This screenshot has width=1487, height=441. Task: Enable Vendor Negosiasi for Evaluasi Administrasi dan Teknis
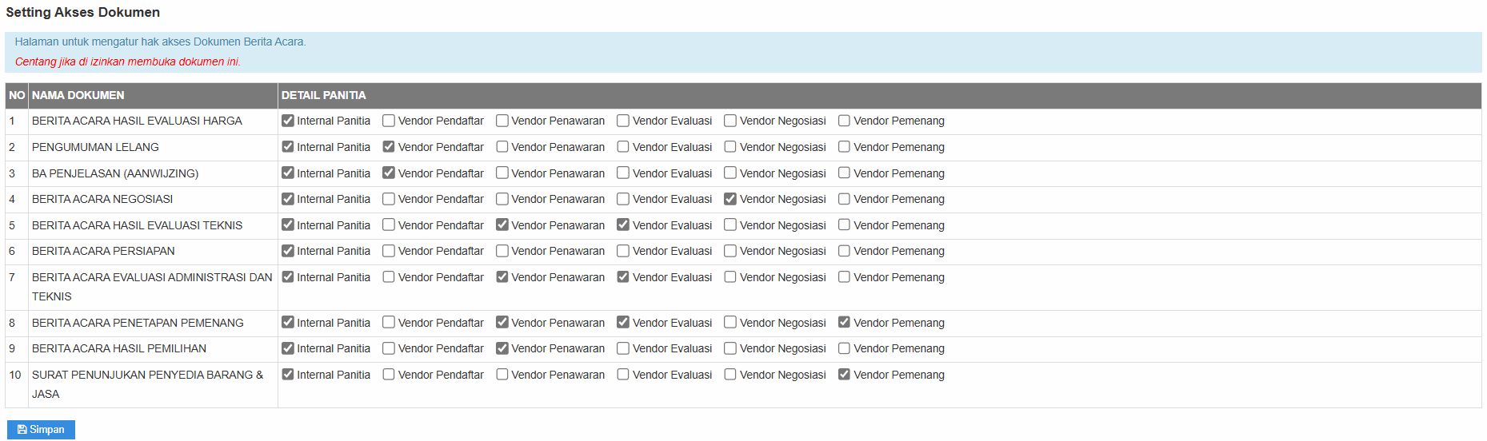[730, 277]
